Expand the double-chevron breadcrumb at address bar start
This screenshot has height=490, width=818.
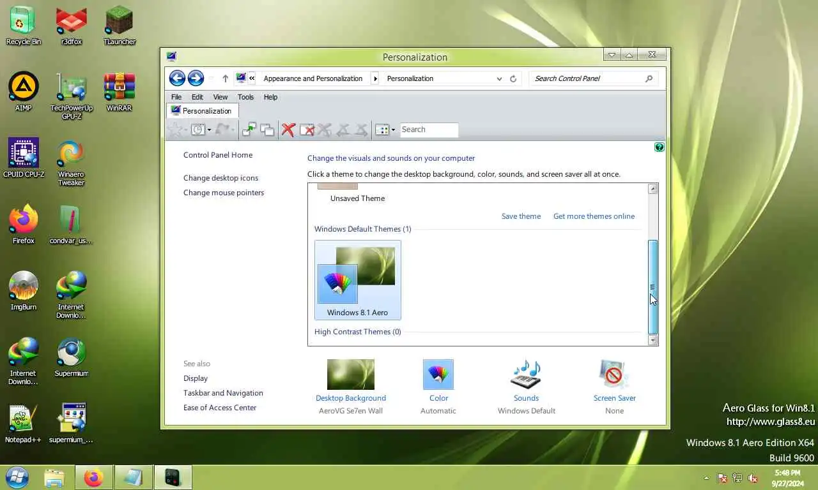click(252, 78)
